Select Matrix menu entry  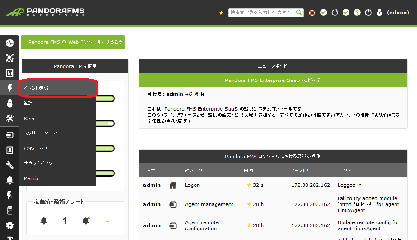coord(58,178)
